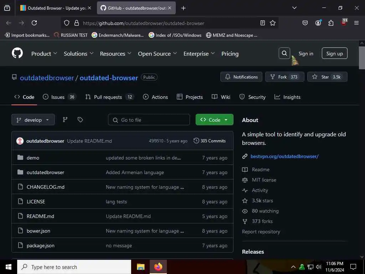Screen dimensions: 365x274
Task: Open the green Code dropdown
Action: click(214, 120)
